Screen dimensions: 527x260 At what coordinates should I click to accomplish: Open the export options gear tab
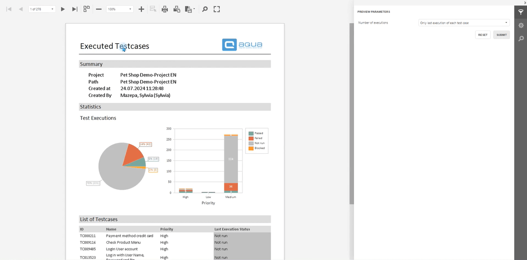click(521, 25)
